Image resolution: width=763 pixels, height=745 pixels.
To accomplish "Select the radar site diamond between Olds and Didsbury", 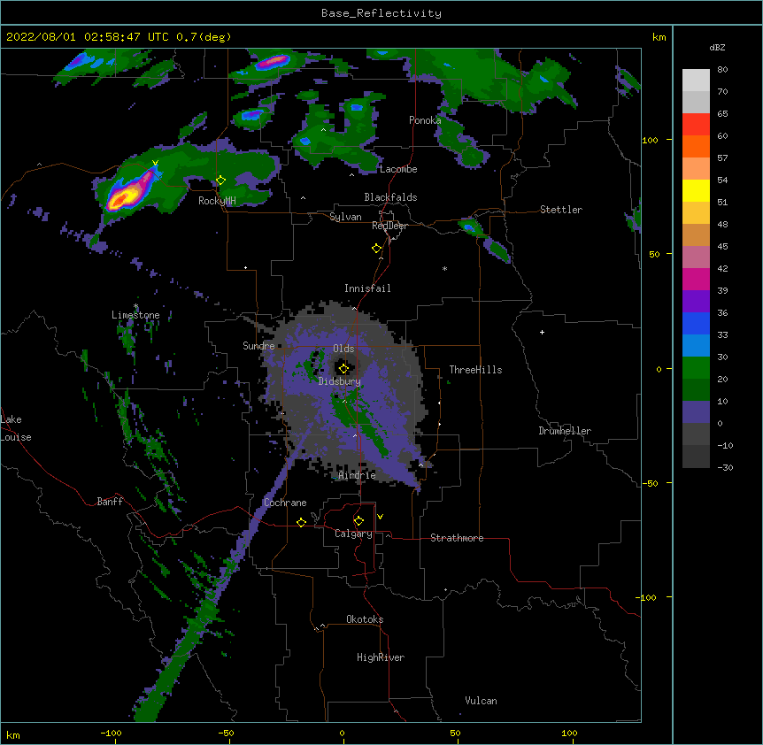I will (343, 368).
